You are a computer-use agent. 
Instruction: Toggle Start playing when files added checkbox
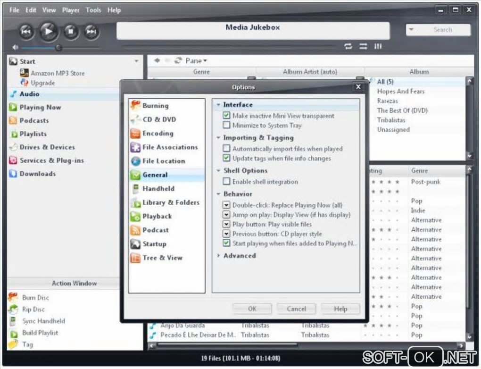tap(226, 243)
